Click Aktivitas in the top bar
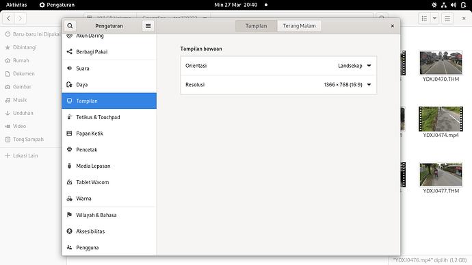Screen dimensions: 472x265 coord(16,5)
